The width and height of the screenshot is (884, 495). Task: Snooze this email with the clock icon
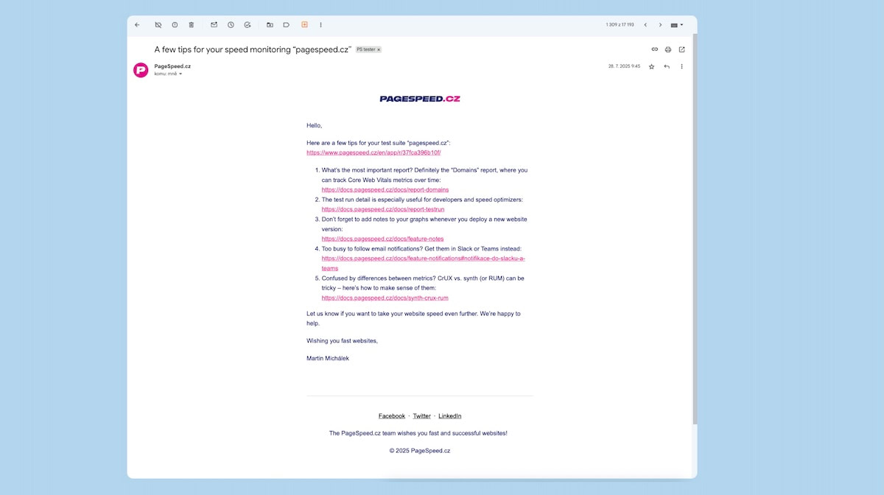point(231,25)
